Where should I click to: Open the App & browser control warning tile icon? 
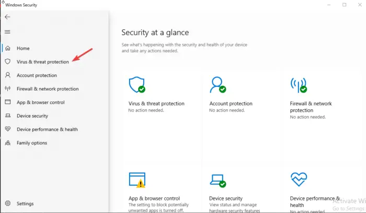[x=137, y=180]
